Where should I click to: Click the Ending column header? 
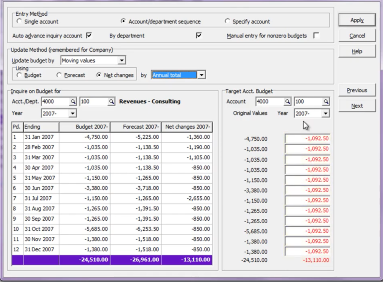pos(41,127)
